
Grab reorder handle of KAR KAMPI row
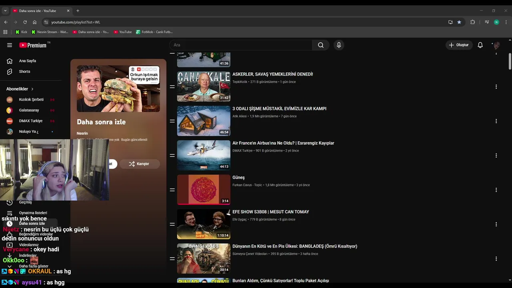(x=172, y=121)
